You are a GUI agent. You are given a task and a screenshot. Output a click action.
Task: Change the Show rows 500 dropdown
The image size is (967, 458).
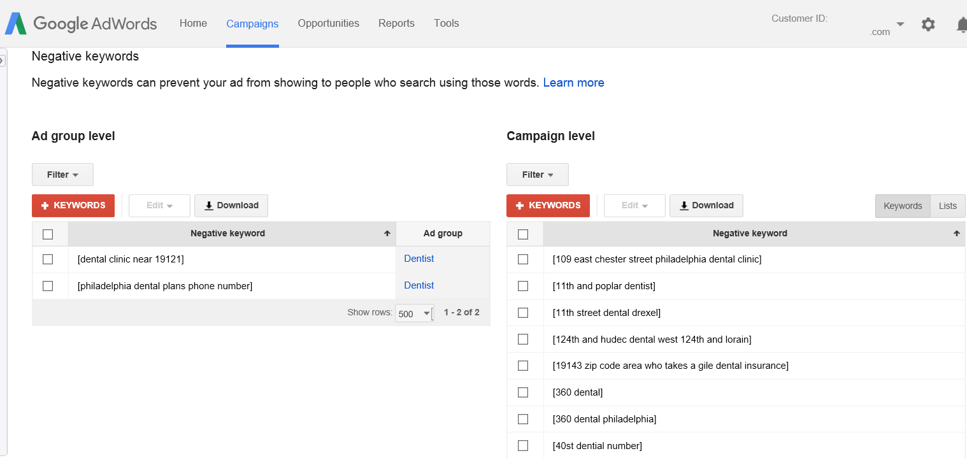[413, 313]
